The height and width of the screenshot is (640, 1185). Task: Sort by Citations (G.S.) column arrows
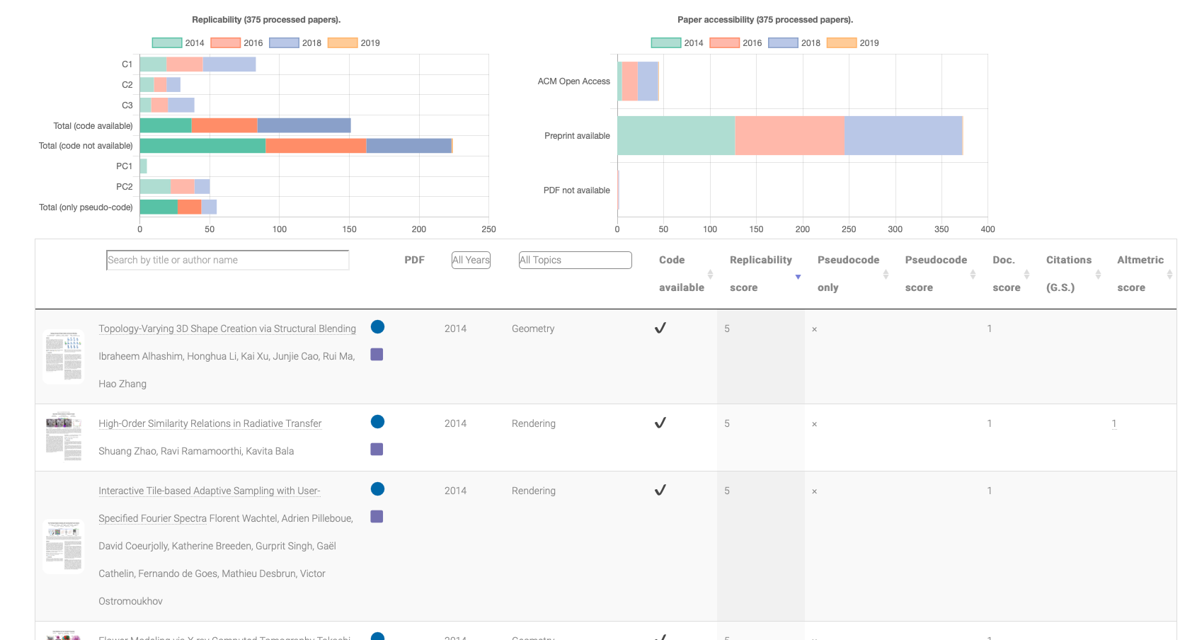pyautogui.click(x=1098, y=274)
